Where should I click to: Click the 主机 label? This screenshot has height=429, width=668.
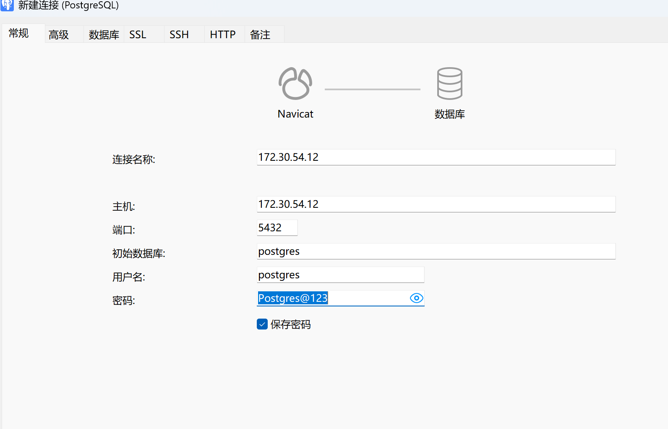tap(124, 207)
